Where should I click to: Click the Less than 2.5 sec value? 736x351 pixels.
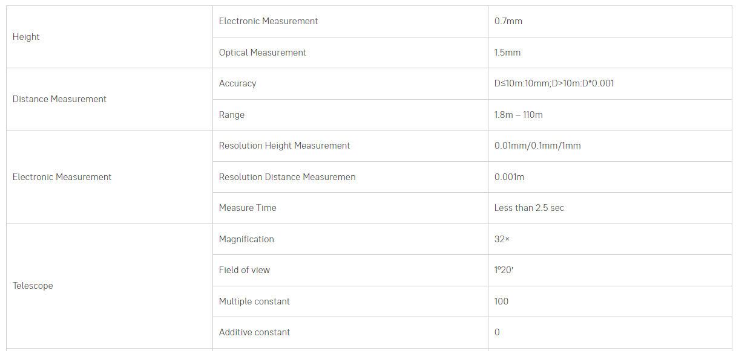(529, 208)
